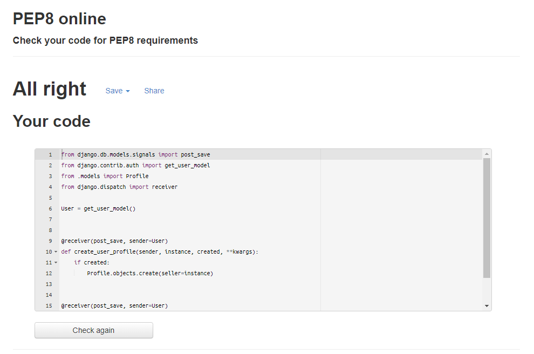Image resolution: width=534 pixels, height=354 pixels.
Task: Click the empty line 5 in the editor
Action: point(108,198)
